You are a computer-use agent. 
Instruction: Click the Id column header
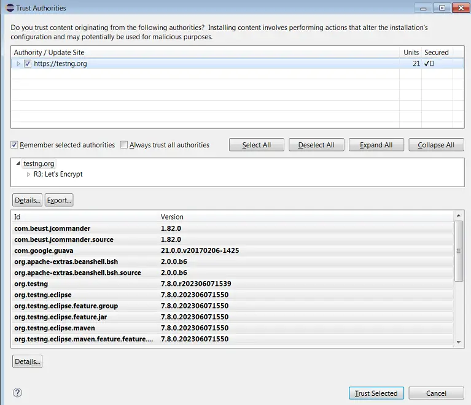coord(85,217)
